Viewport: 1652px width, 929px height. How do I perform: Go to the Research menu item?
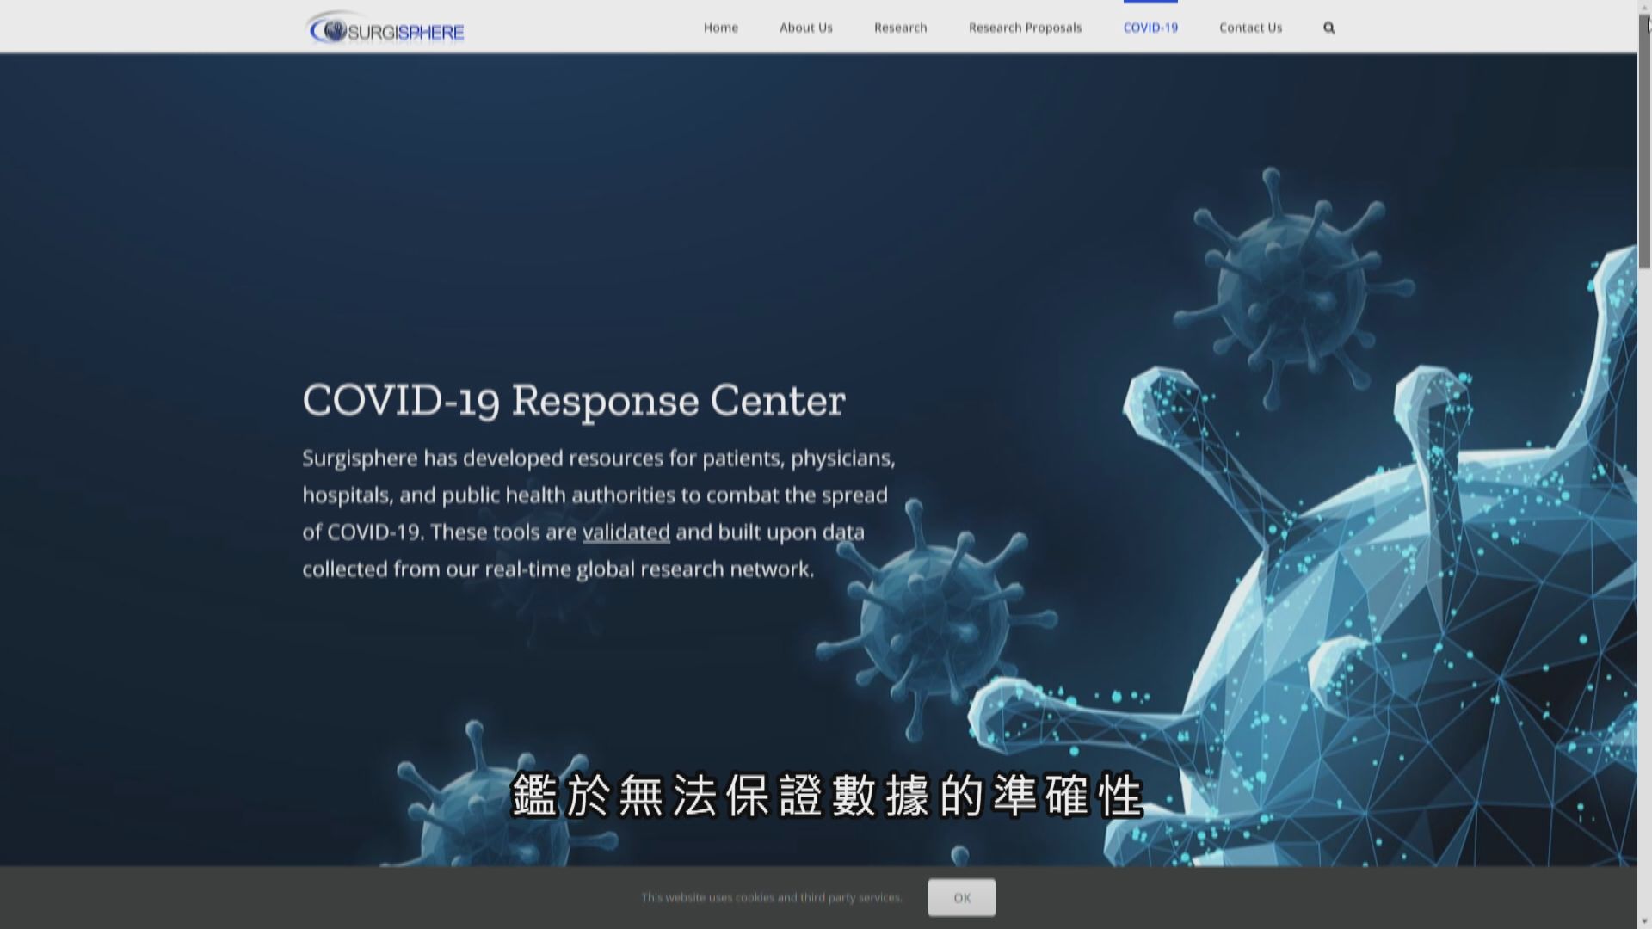coord(900,28)
